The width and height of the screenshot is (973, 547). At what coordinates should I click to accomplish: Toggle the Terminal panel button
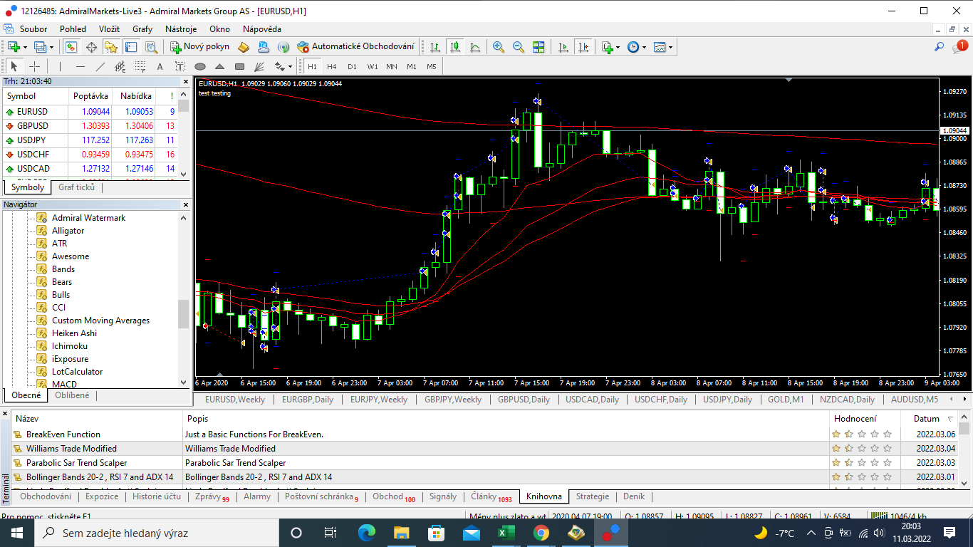click(x=131, y=47)
